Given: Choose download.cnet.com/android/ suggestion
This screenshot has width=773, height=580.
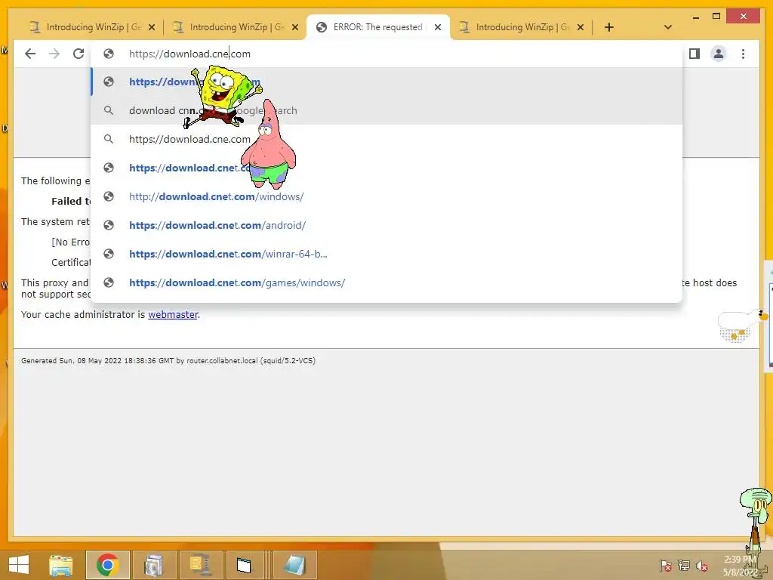Looking at the screenshot, I should pos(386,225).
